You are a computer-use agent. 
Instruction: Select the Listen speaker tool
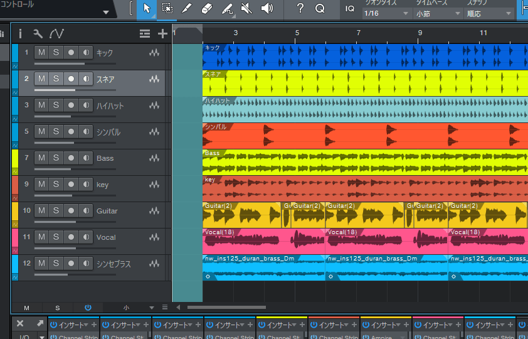(x=267, y=9)
